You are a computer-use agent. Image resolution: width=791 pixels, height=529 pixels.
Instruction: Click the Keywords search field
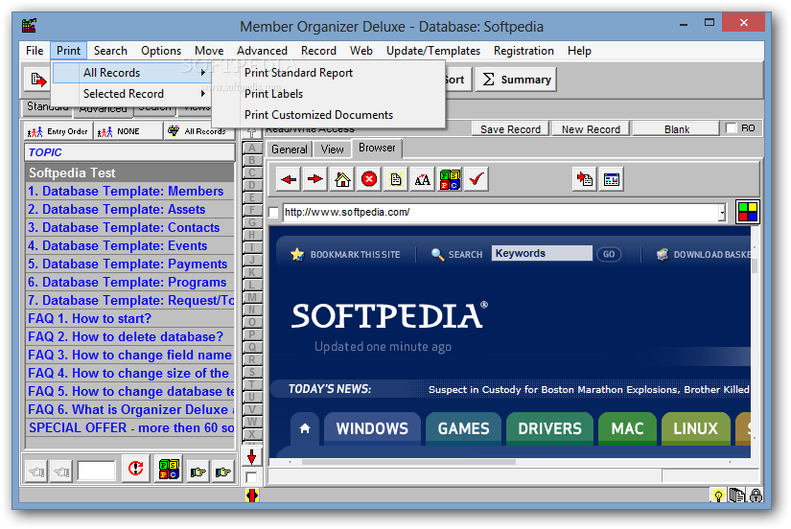[542, 253]
